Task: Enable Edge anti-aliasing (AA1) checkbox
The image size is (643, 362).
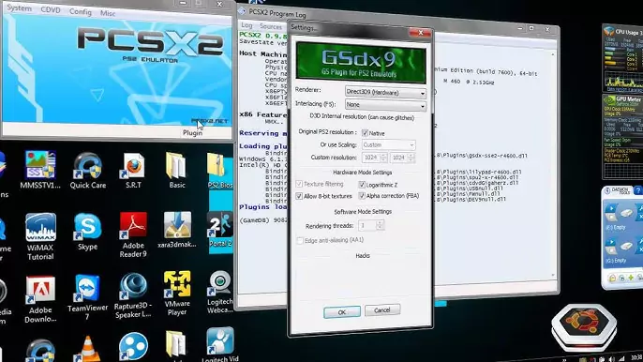Action: [x=300, y=240]
